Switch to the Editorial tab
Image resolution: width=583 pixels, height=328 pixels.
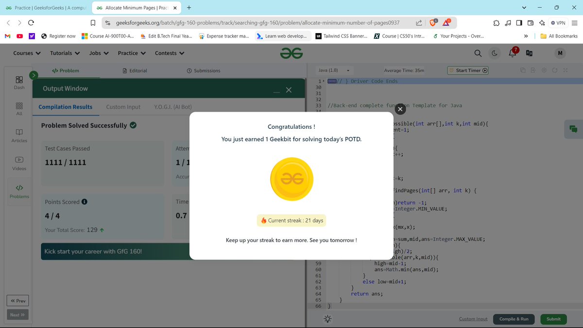pyautogui.click(x=135, y=70)
